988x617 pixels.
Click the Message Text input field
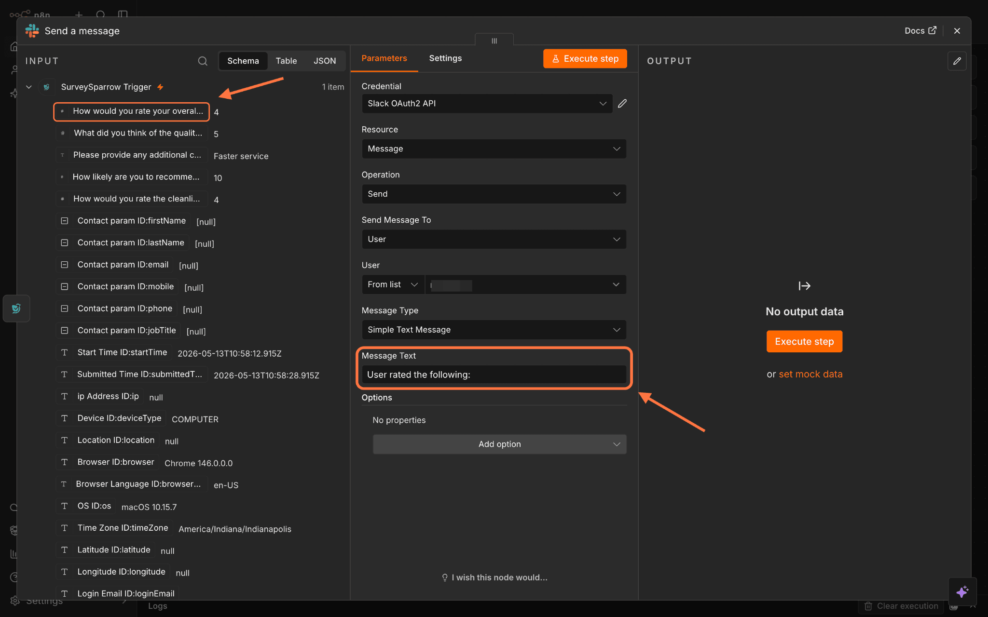[494, 375]
